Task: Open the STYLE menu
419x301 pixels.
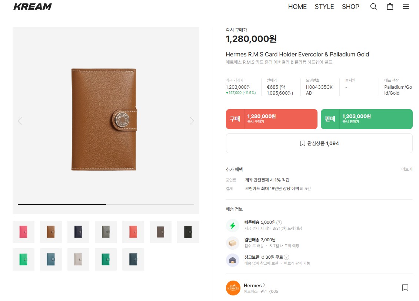Action: click(x=324, y=7)
